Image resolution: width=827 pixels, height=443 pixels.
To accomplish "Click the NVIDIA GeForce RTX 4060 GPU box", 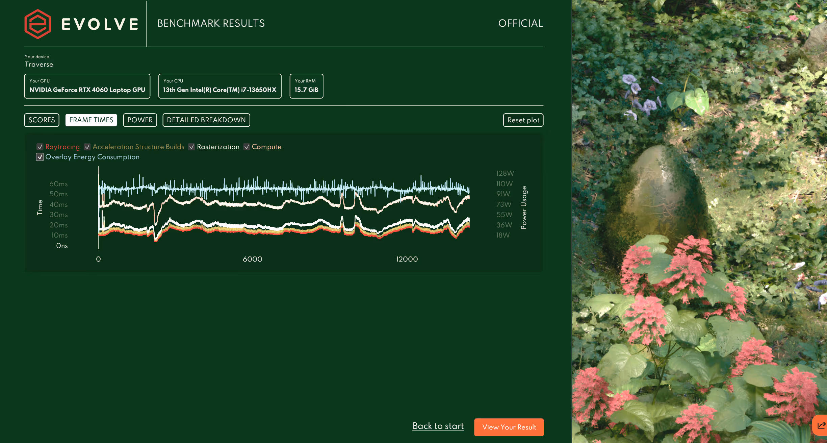I will (x=87, y=86).
